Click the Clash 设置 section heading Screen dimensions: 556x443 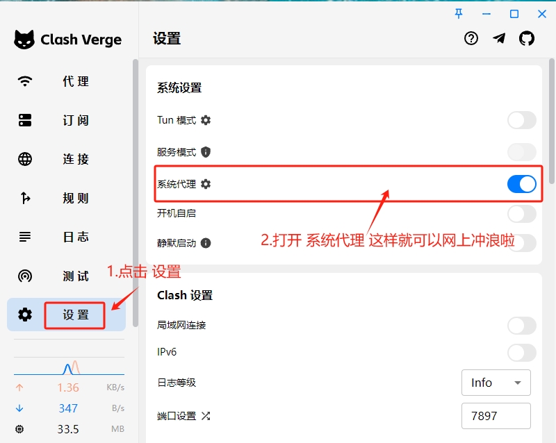coord(185,295)
